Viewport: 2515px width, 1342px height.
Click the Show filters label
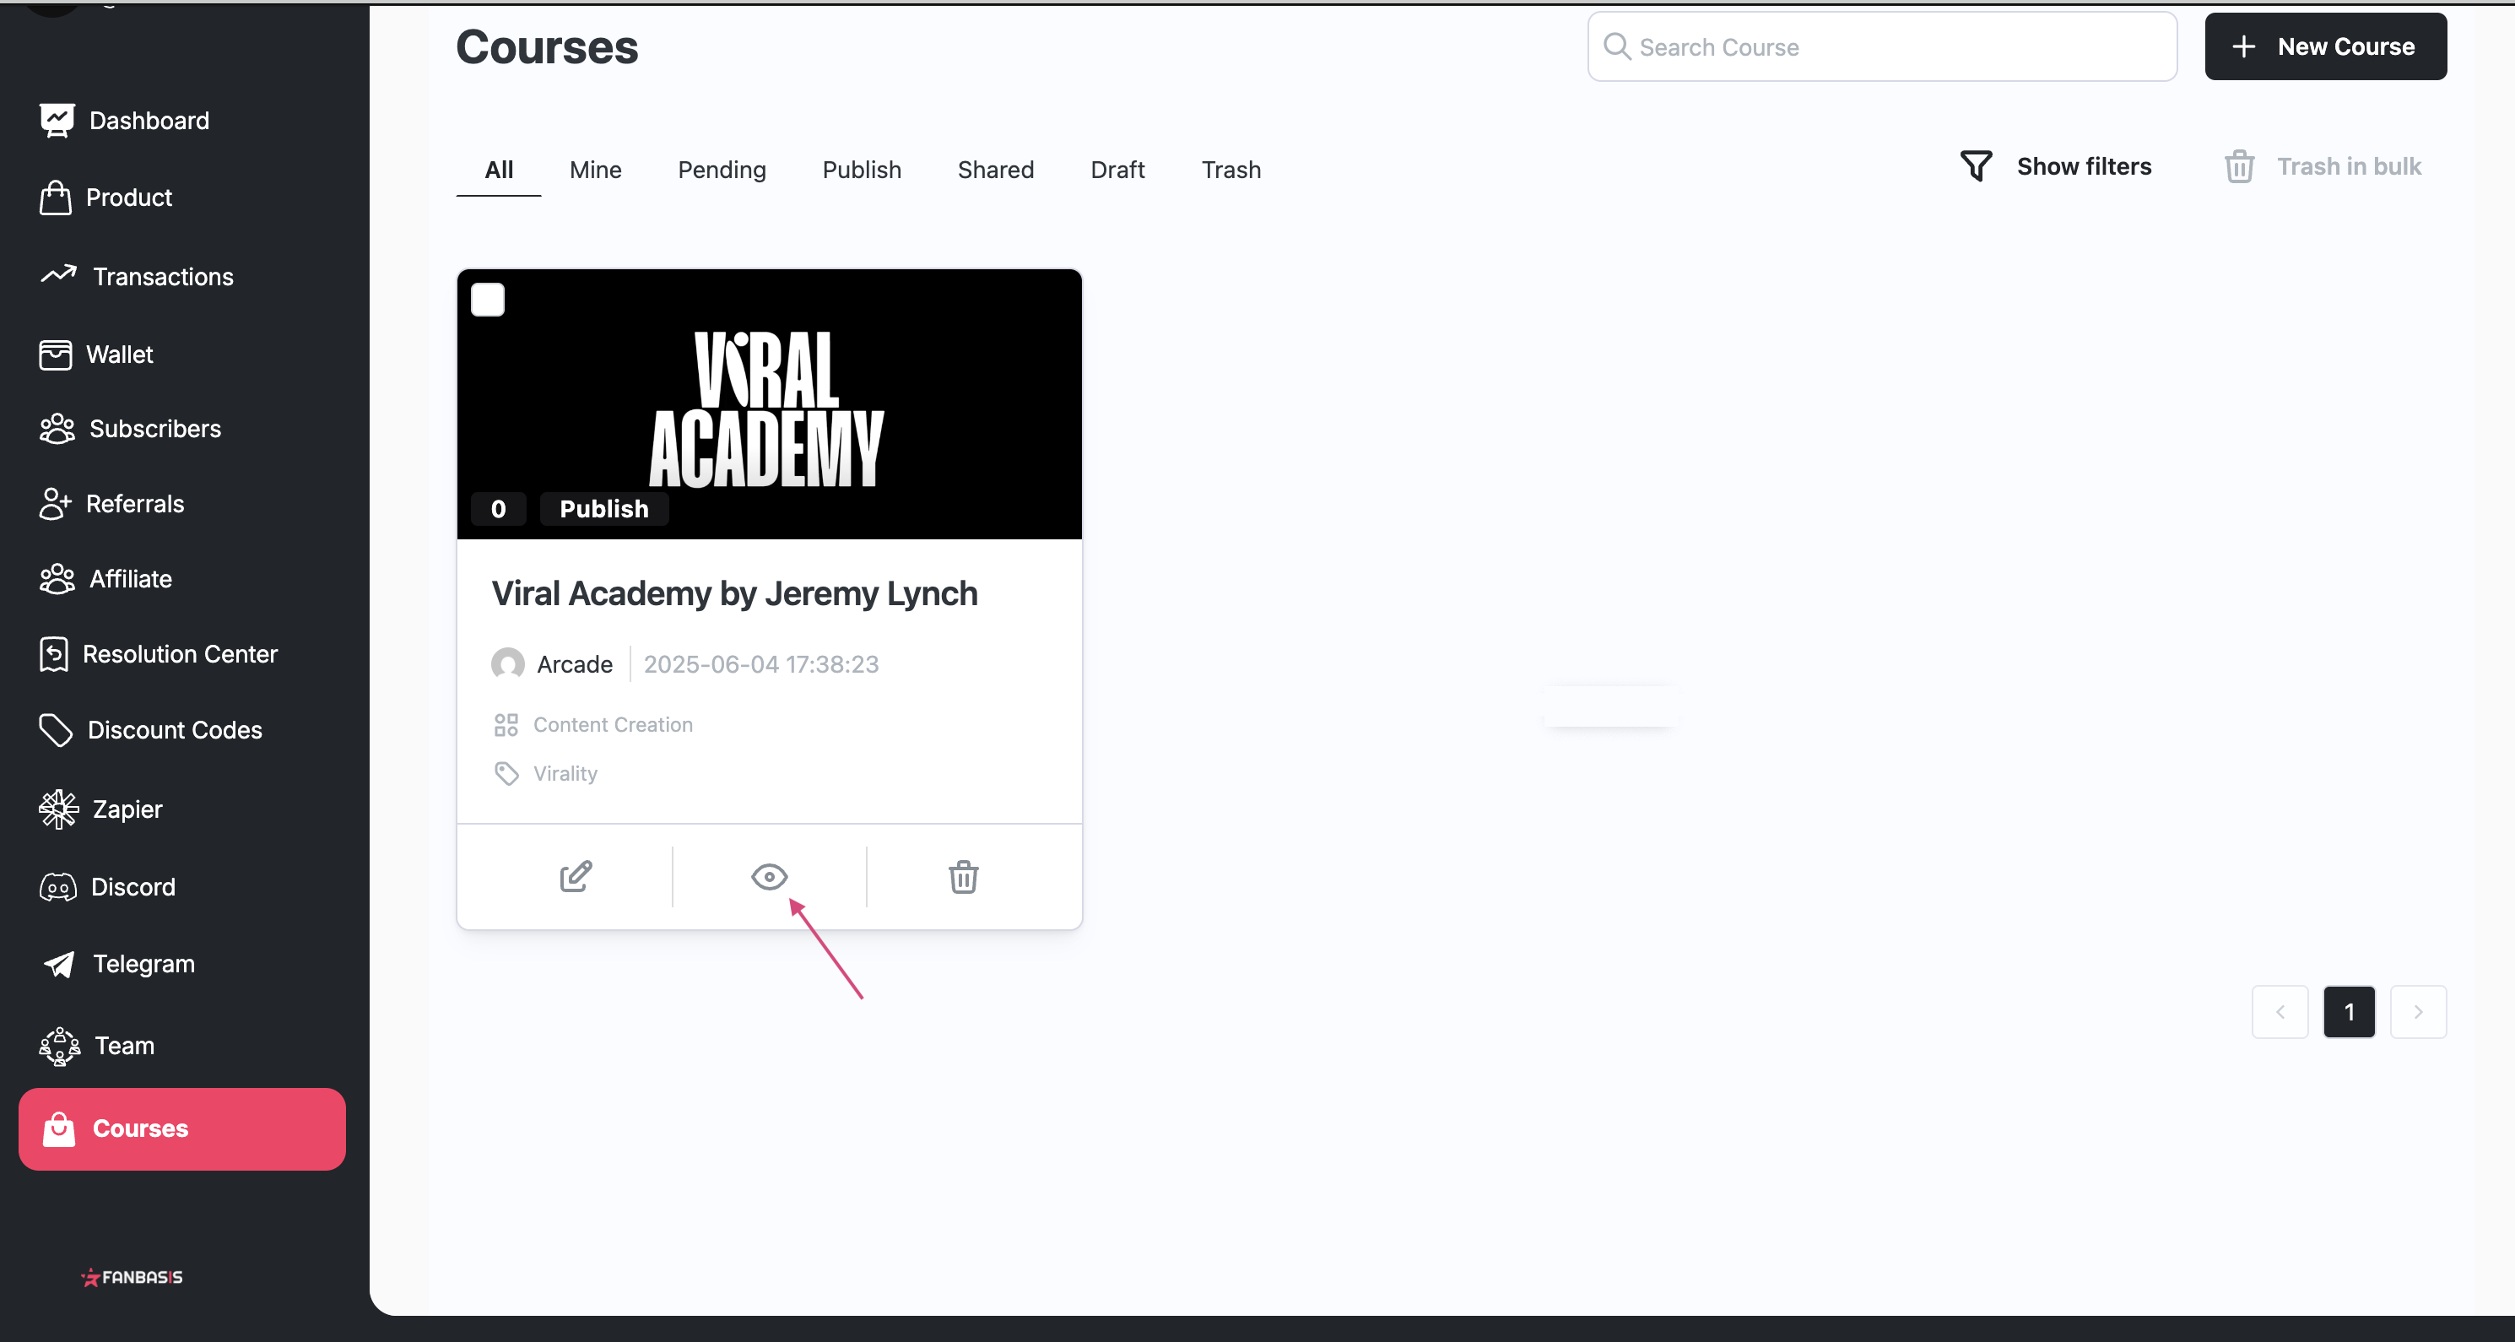[2084, 166]
